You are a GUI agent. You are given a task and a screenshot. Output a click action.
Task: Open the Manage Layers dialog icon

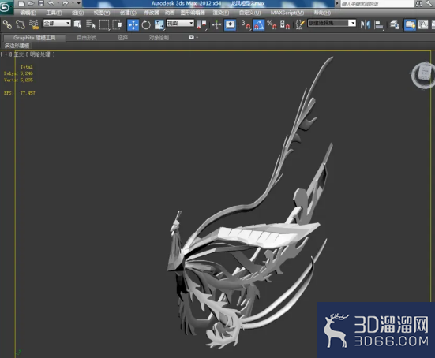395,24
